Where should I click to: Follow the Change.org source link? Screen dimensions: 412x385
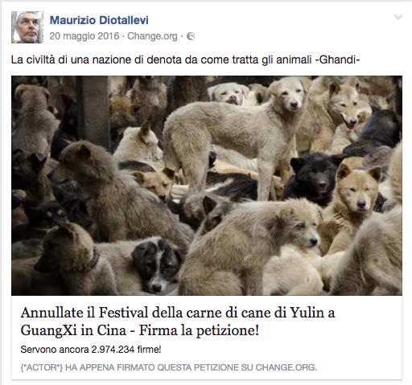pyautogui.click(x=152, y=36)
